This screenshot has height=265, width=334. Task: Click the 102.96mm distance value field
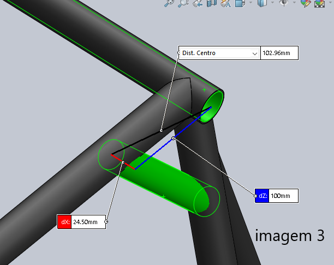(x=279, y=53)
